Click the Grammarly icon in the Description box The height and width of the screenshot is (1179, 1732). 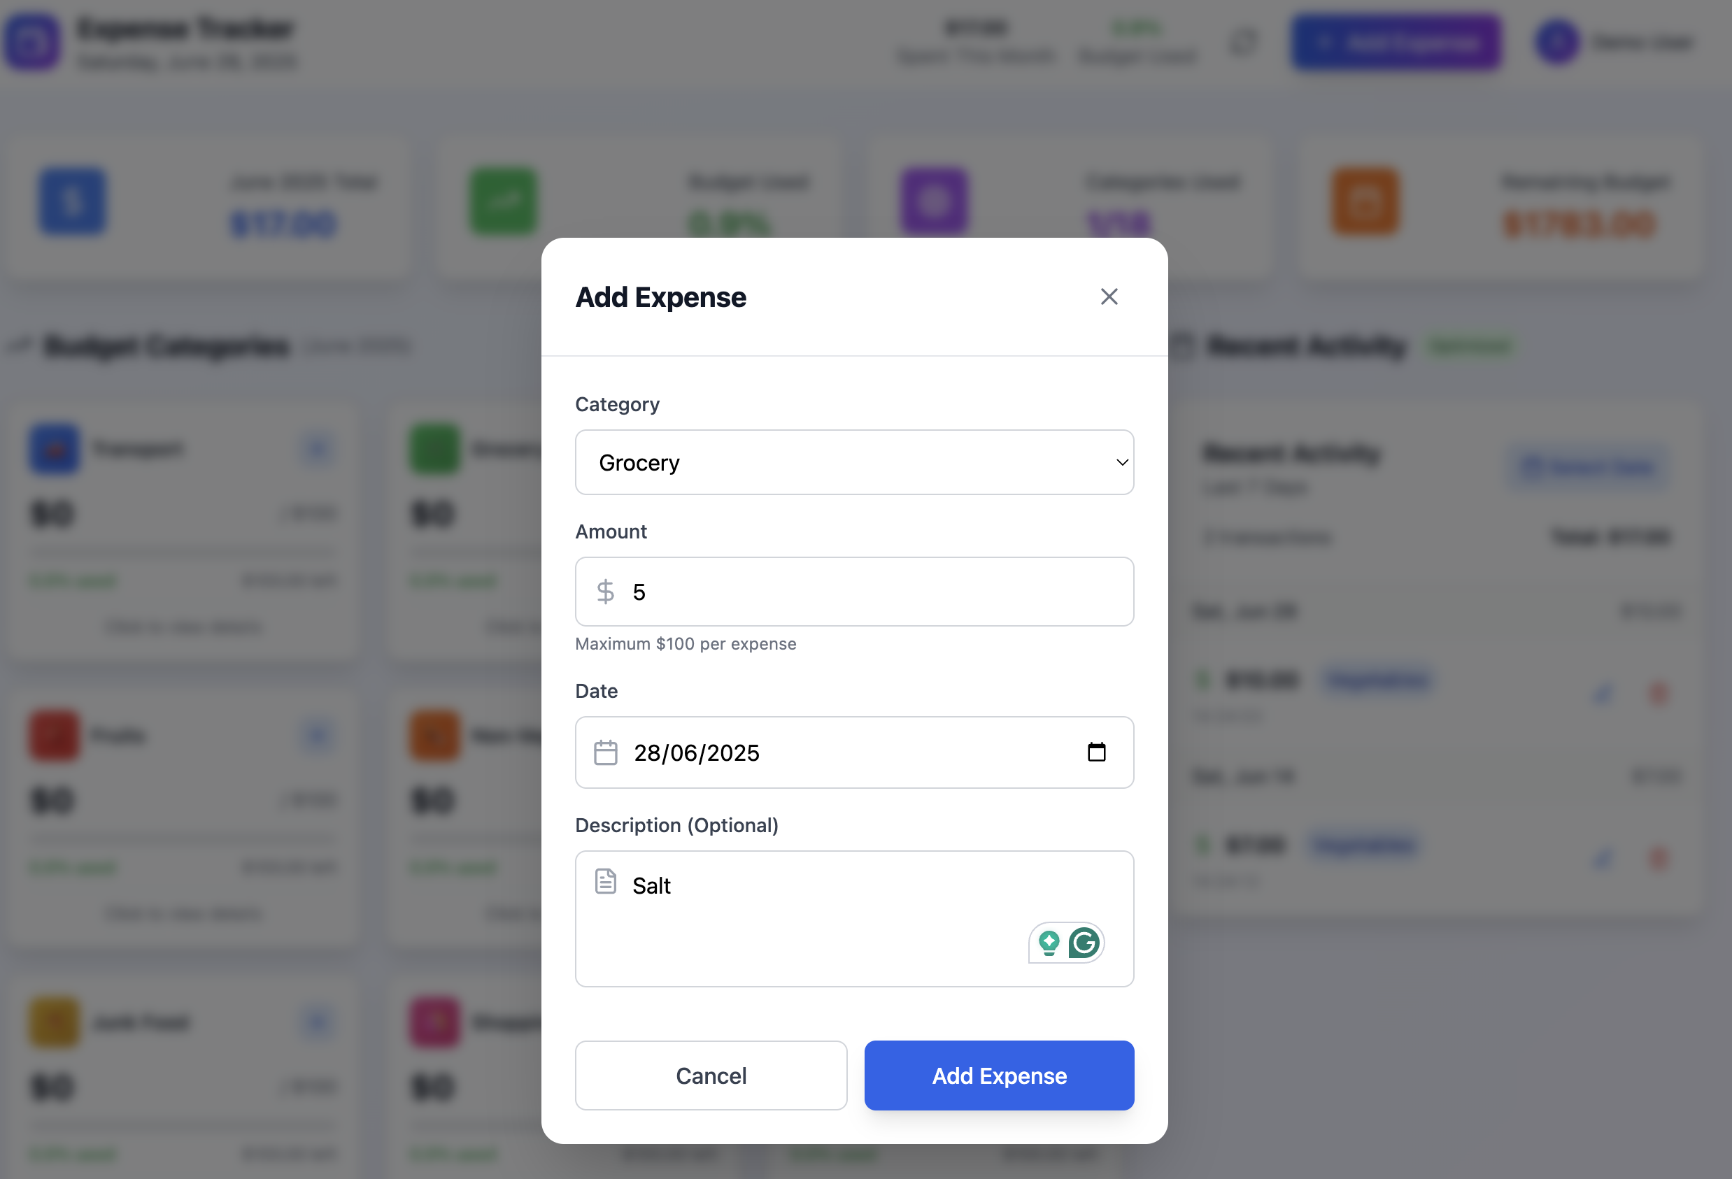1085,942
